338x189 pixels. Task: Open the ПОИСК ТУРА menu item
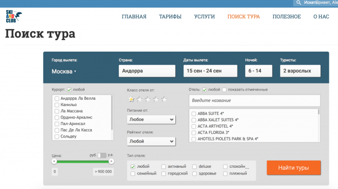pos(243,16)
